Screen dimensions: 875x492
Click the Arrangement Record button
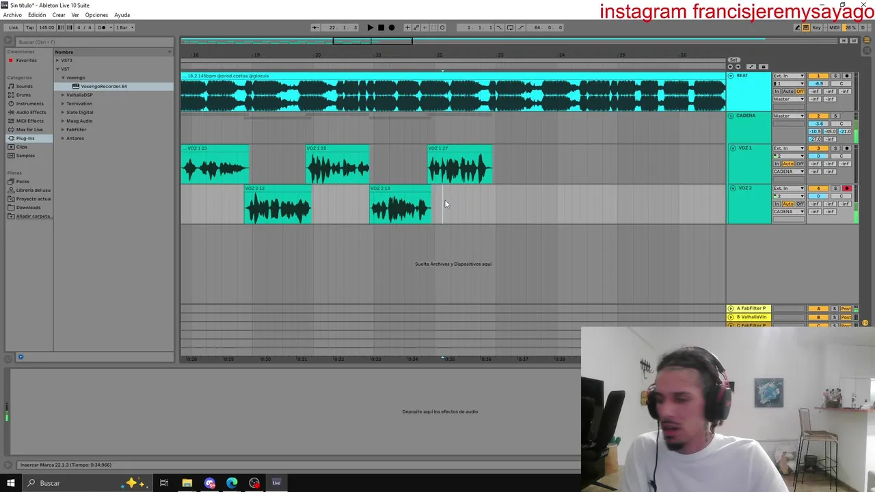pyautogui.click(x=392, y=27)
